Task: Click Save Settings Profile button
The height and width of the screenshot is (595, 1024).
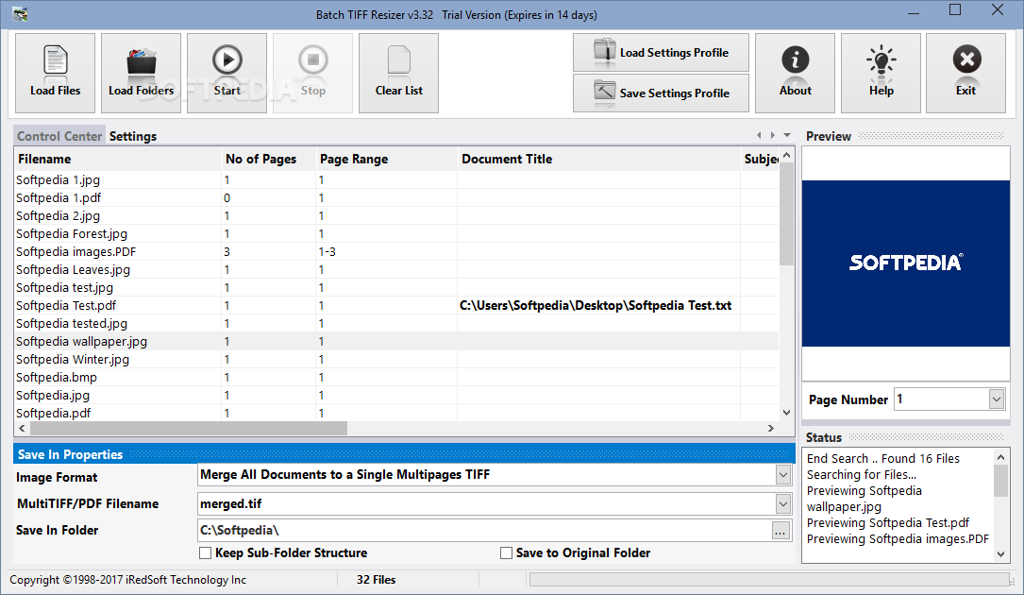Action: (661, 93)
